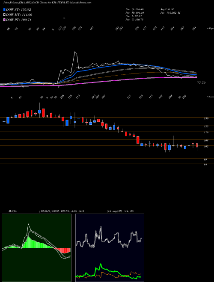Click the white DOW MT legend swatch
The height and width of the screenshot is (282, 214).
click(x=4, y=15)
